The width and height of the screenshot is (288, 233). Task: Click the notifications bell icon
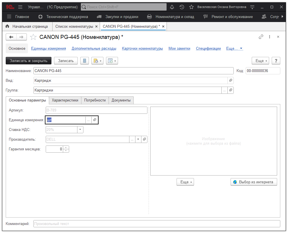(x=172, y=7)
